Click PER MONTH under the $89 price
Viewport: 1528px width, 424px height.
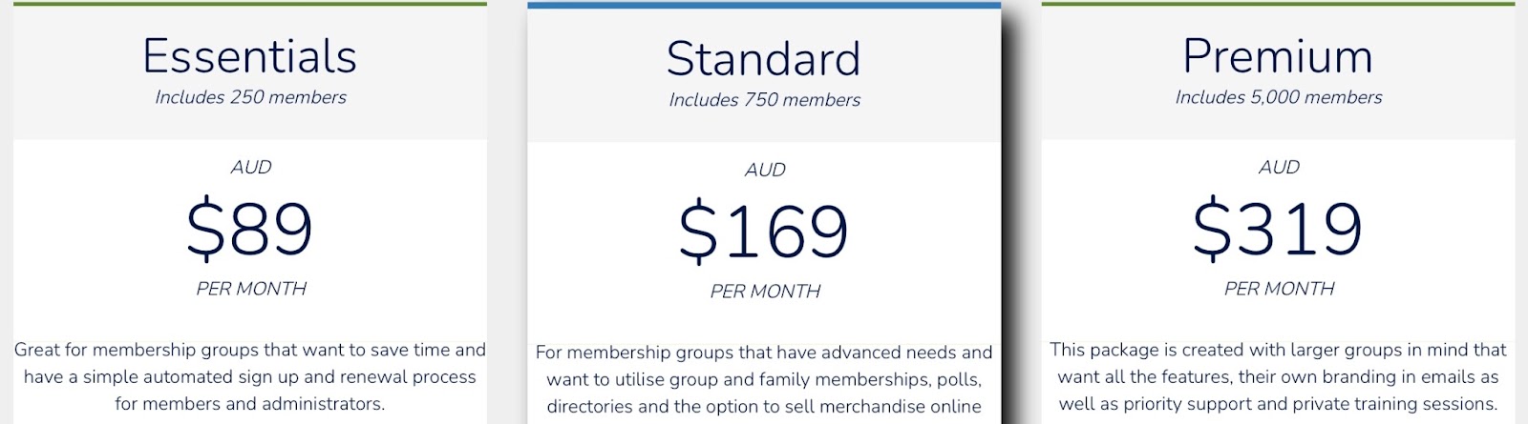250,289
